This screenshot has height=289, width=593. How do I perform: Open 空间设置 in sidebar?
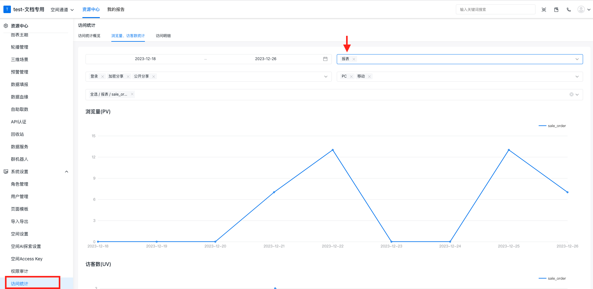(x=20, y=234)
